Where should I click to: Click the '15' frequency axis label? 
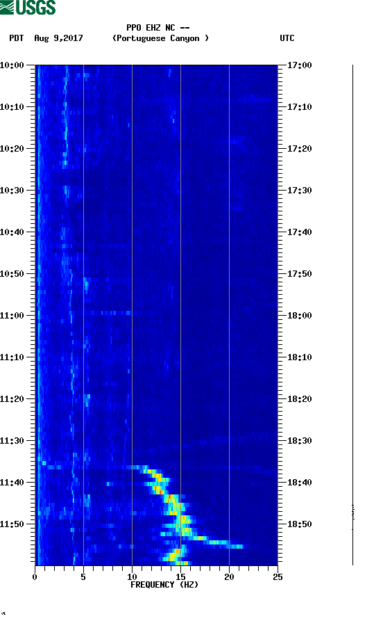pos(180,576)
